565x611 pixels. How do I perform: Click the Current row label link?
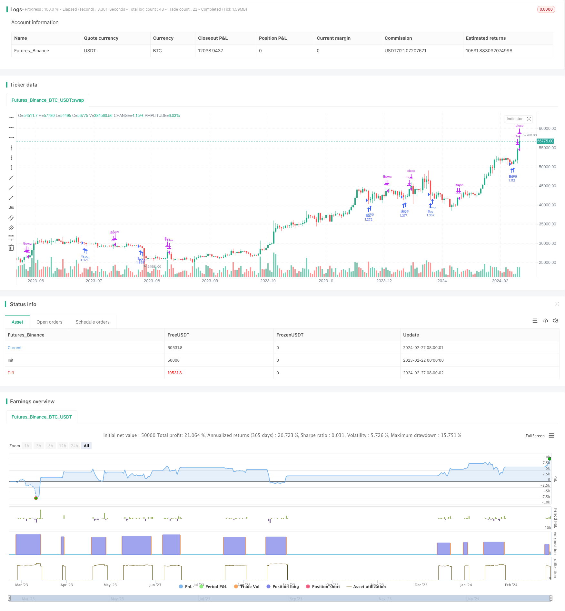(15, 347)
